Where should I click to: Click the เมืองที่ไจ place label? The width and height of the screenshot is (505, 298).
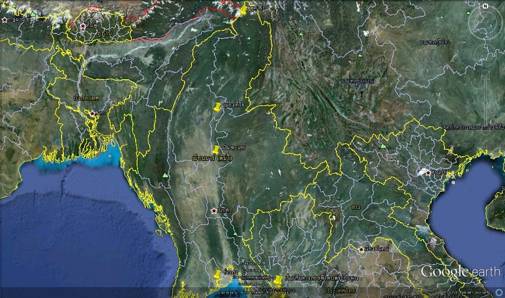[234, 105]
